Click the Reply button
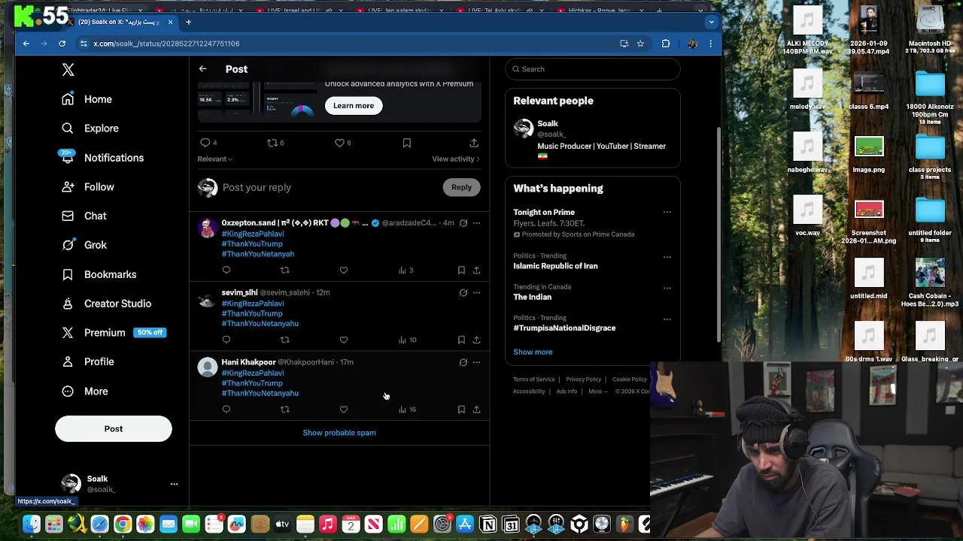This screenshot has height=541, width=963. click(461, 188)
